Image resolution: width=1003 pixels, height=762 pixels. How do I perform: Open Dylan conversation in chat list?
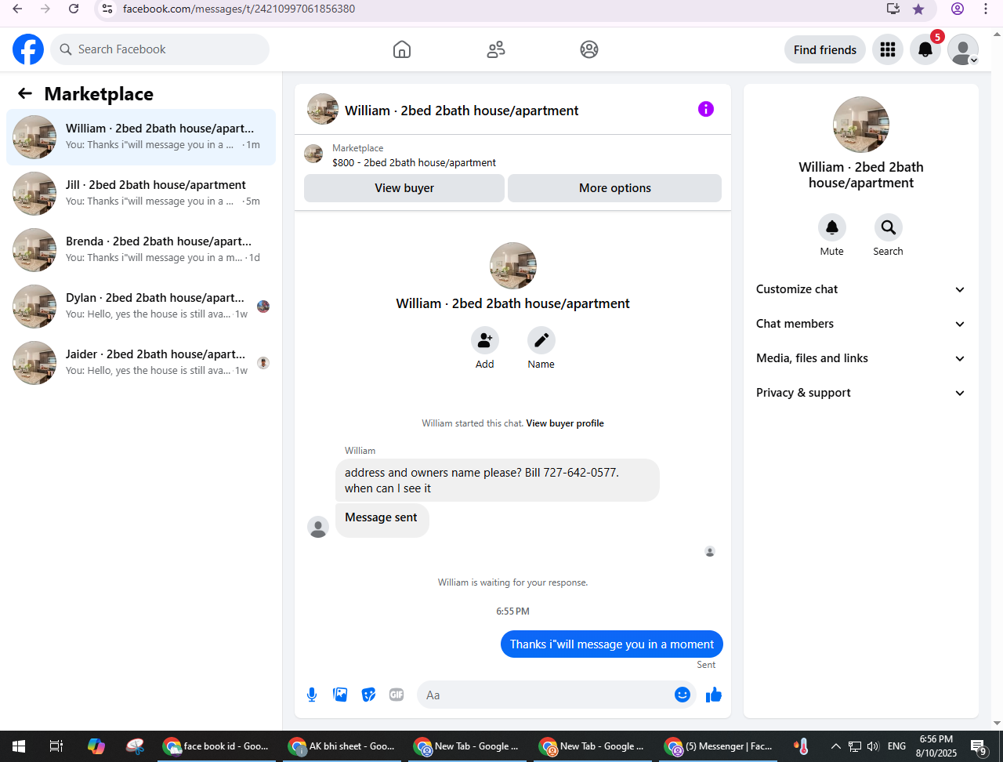pyautogui.click(x=141, y=307)
